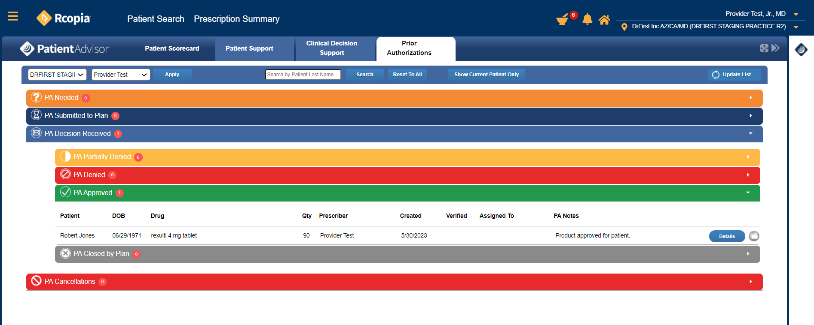Collapse the PA Decision Received section arrow

pos(750,133)
